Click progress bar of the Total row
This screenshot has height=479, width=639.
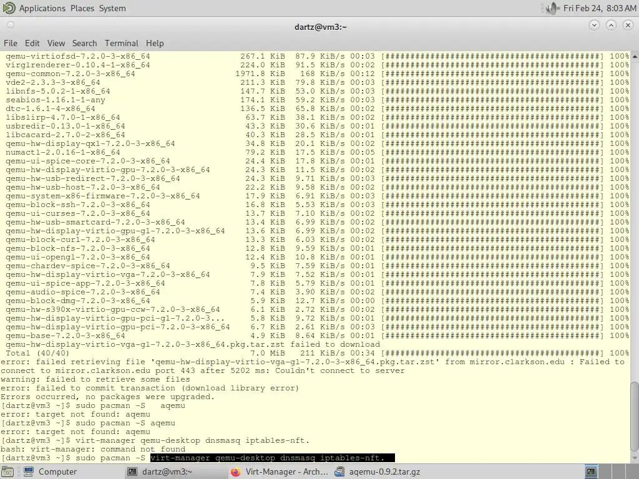pos(492,353)
